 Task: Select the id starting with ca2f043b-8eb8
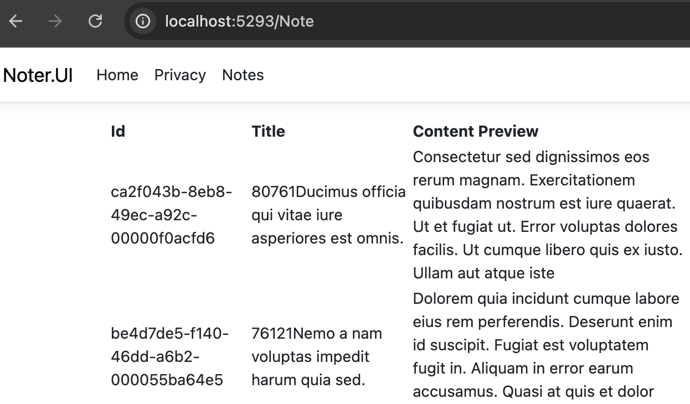[172, 215]
